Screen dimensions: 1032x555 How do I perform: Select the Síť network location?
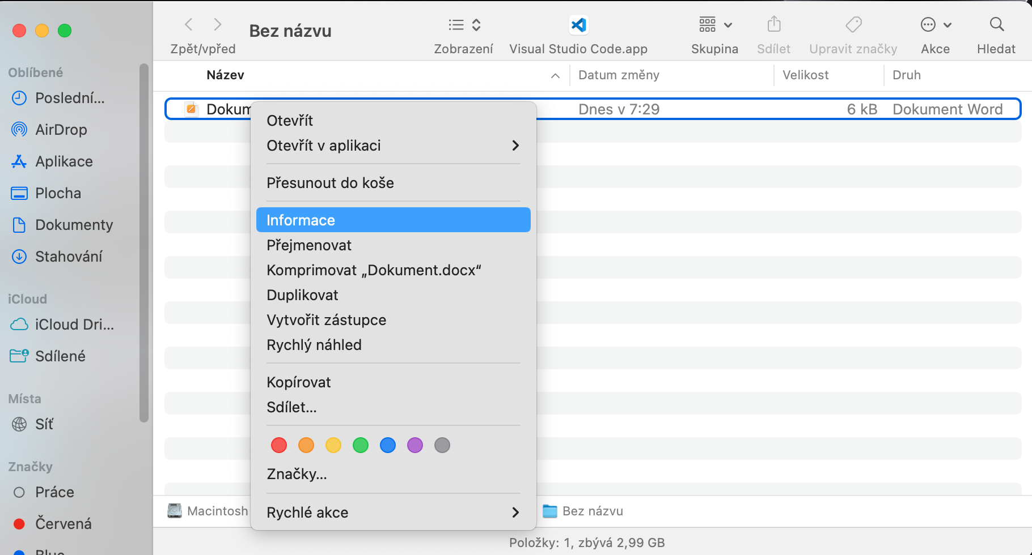pos(44,424)
